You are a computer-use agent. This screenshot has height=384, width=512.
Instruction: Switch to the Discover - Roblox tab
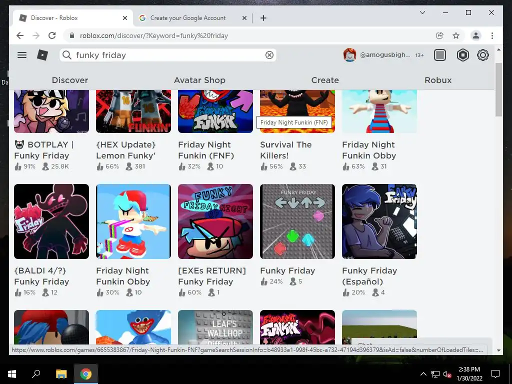click(72, 18)
